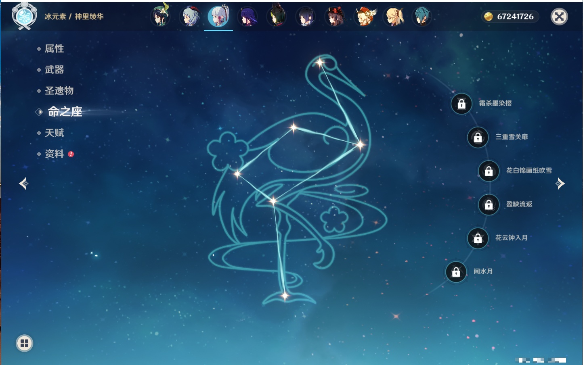Viewport: 583px width, 365px height.
Task: Click the Mora coin icon
Action: [489, 17]
